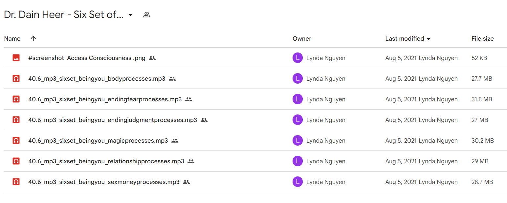Click the File size column header
507x203 pixels.
point(482,39)
